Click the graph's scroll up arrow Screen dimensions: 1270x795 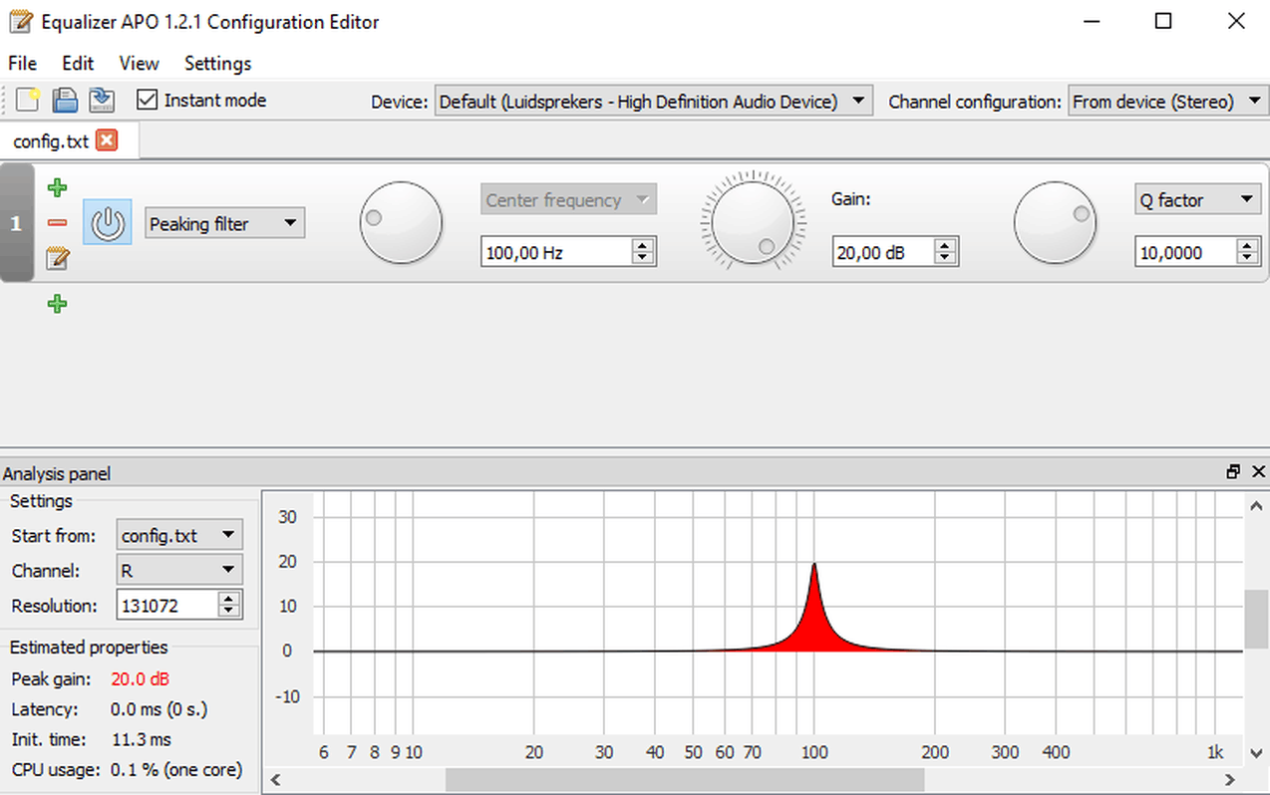coord(1256,505)
